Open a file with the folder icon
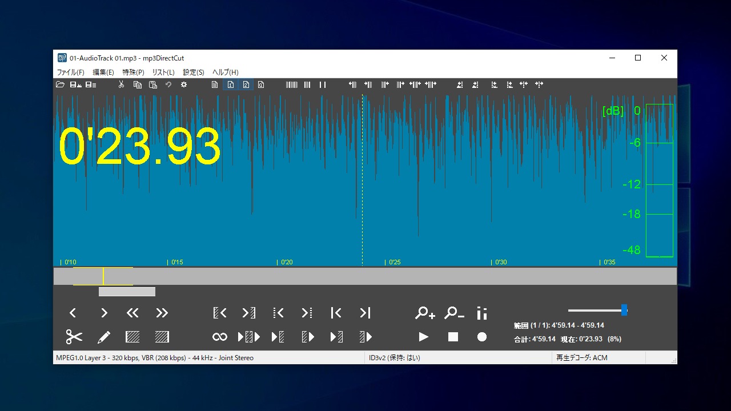Viewport: 731px width, 411px height. click(60, 84)
